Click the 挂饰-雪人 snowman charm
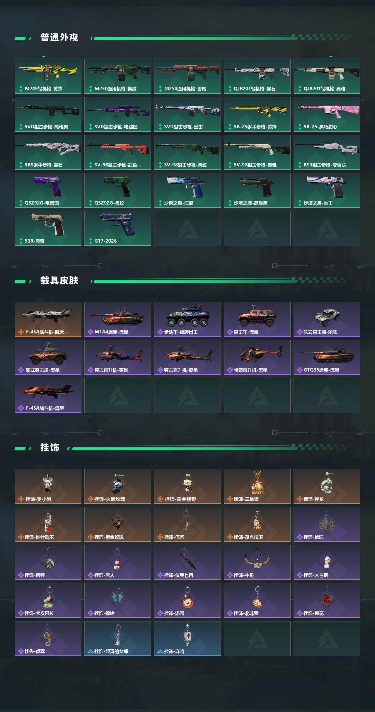Image resolution: width=375 pixels, height=712 pixels. click(x=118, y=563)
